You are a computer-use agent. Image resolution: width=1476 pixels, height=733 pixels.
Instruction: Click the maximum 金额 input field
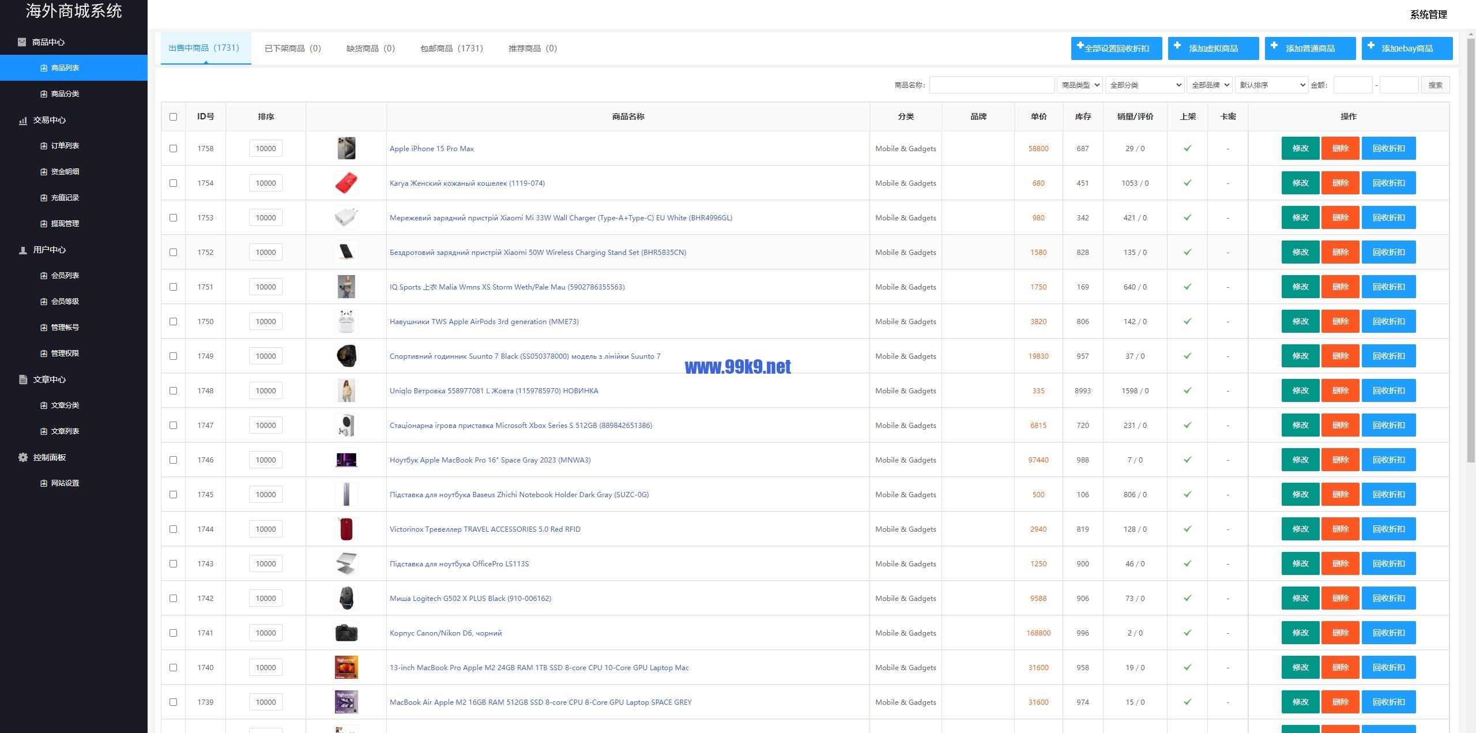coord(1399,85)
